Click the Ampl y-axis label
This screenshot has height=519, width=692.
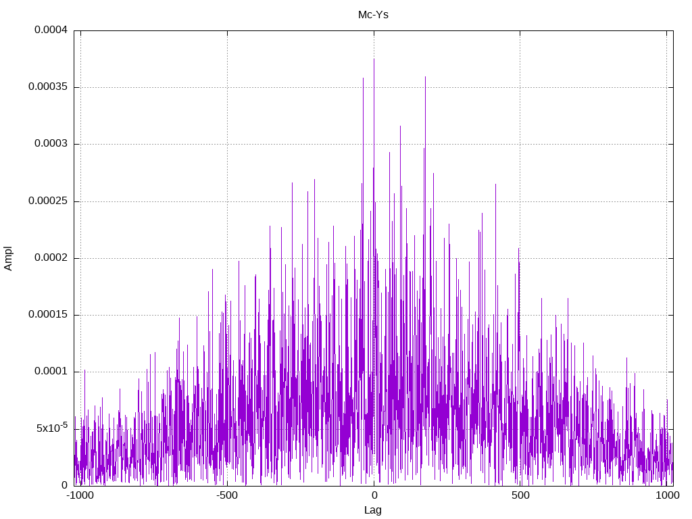tap(8, 259)
